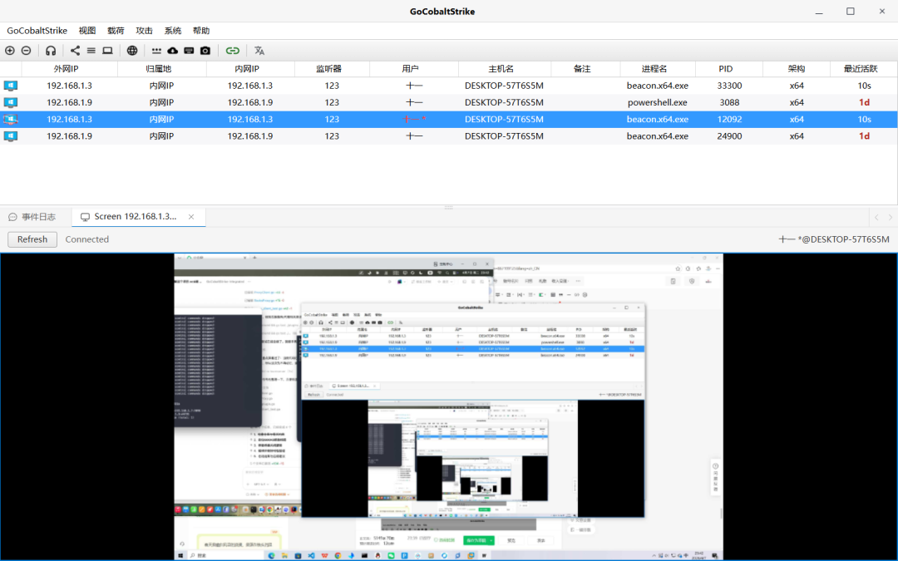Image resolution: width=898 pixels, height=561 pixels.
Task: Click the share graph view icon
Action: [75, 51]
